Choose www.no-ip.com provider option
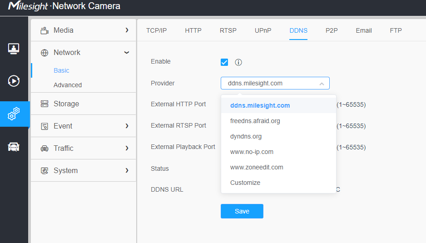The image size is (426, 243). click(278, 152)
